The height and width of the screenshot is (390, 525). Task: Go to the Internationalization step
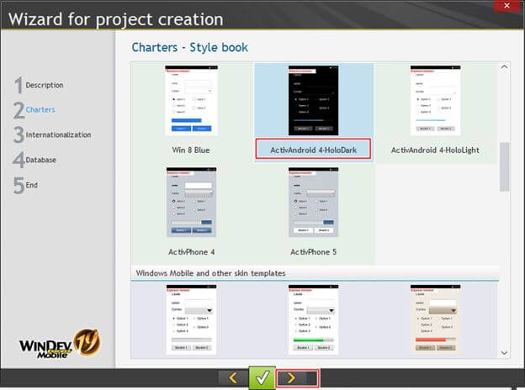pyautogui.click(x=52, y=134)
